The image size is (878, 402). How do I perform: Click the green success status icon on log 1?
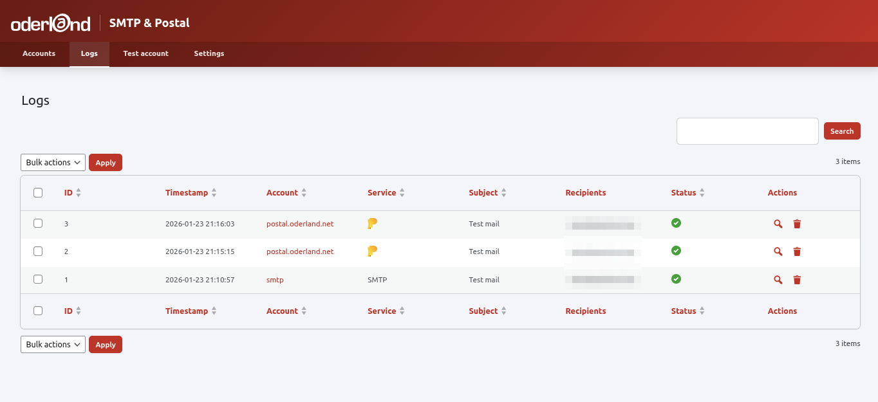click(x=676, y=279)
